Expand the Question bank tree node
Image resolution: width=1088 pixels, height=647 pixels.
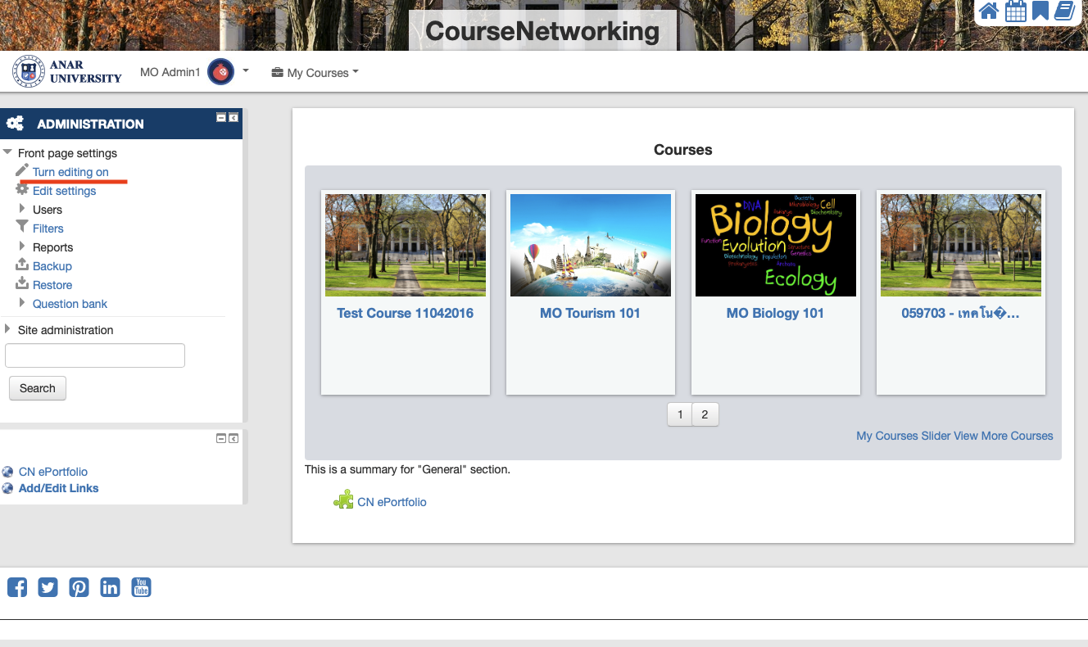(x=22, y=303)
